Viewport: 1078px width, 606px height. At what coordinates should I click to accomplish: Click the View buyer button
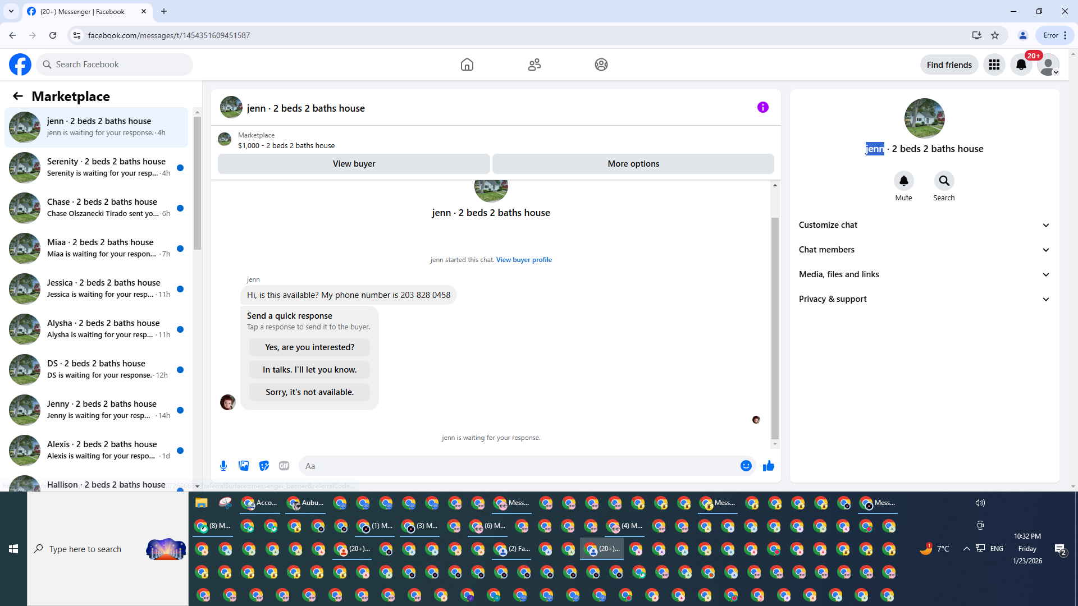coord(354,164)
